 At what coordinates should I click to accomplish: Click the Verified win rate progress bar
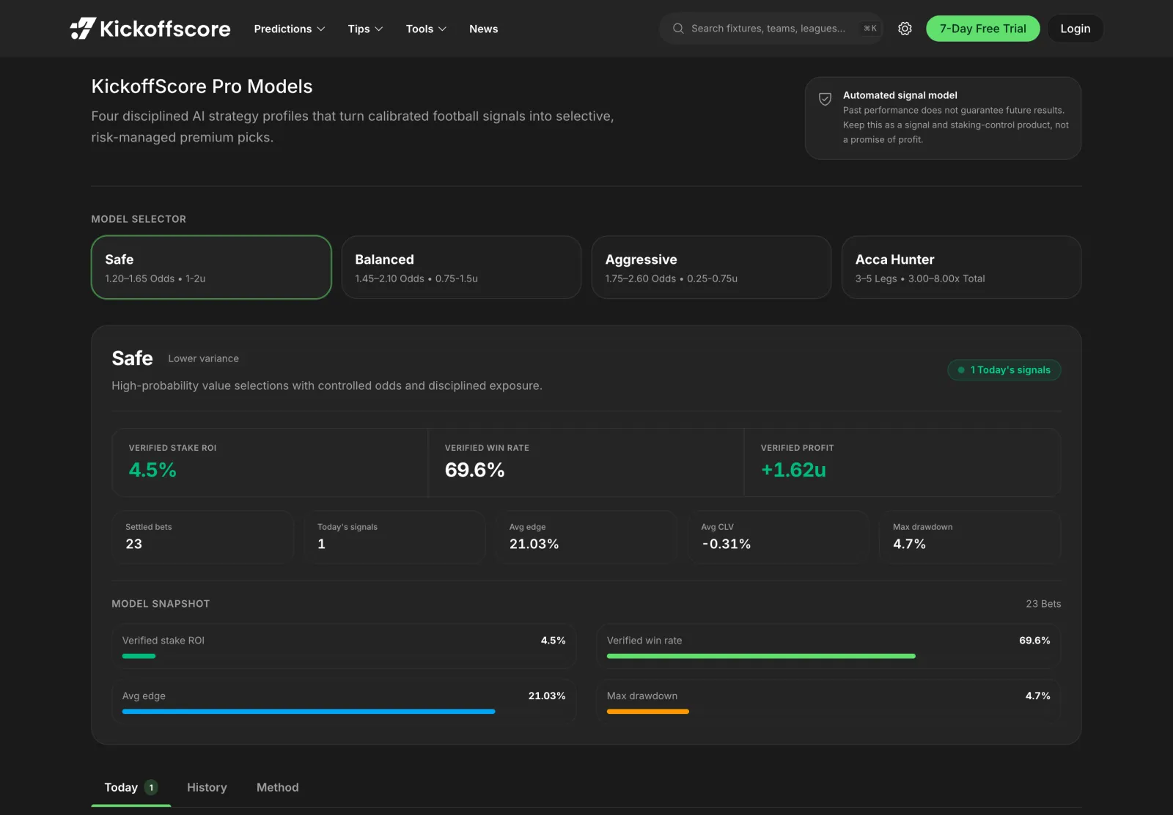click(x=761, y=656)
